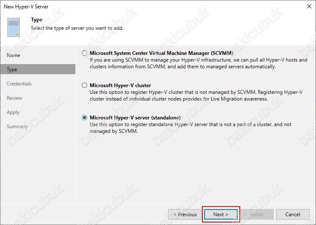The width and height of the screenshot is (316, 225).
Task: Click the 'New Hyper-V Server' window title
Action: click(26, 7)
